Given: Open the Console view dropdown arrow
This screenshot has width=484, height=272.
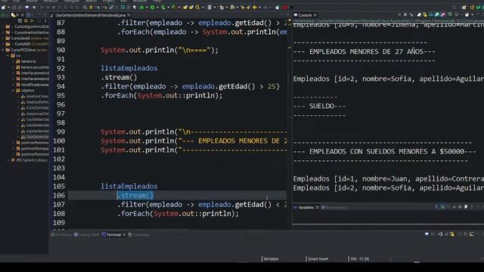Looking at the screenshot, I should click(x=472, y=15).
